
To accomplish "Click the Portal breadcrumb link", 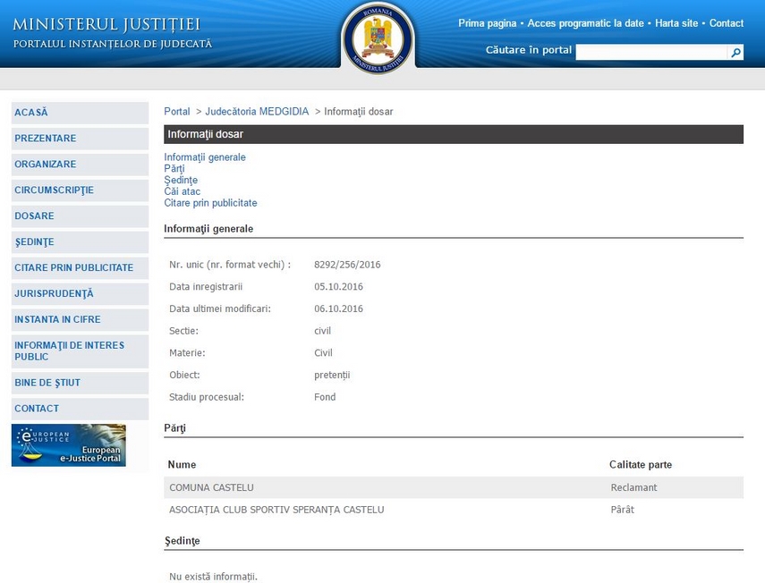I will [177, 112].
